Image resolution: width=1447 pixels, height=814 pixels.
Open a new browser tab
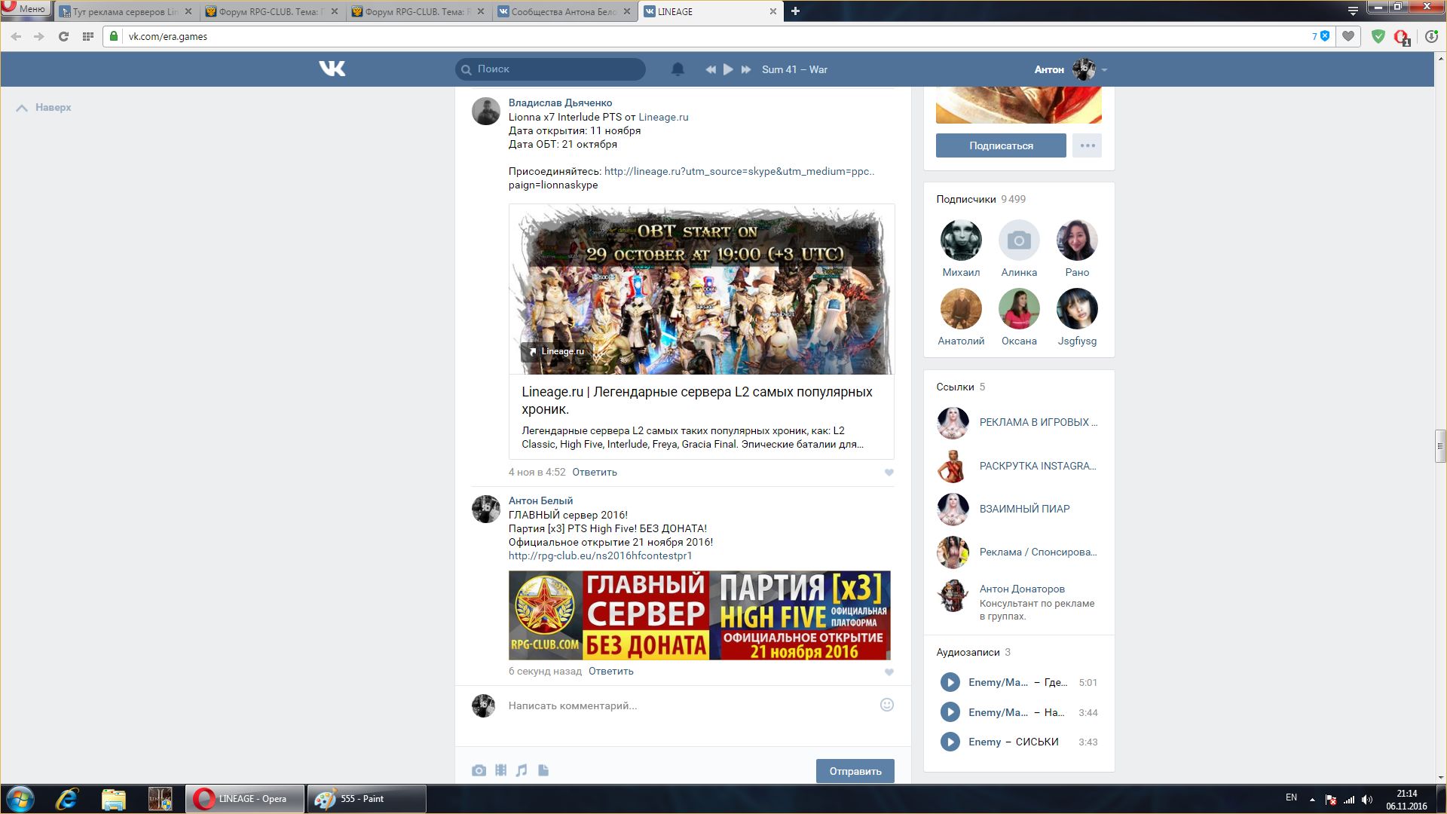coord(795,11)
